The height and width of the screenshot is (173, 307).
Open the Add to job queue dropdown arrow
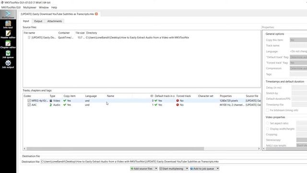point(217,169)
